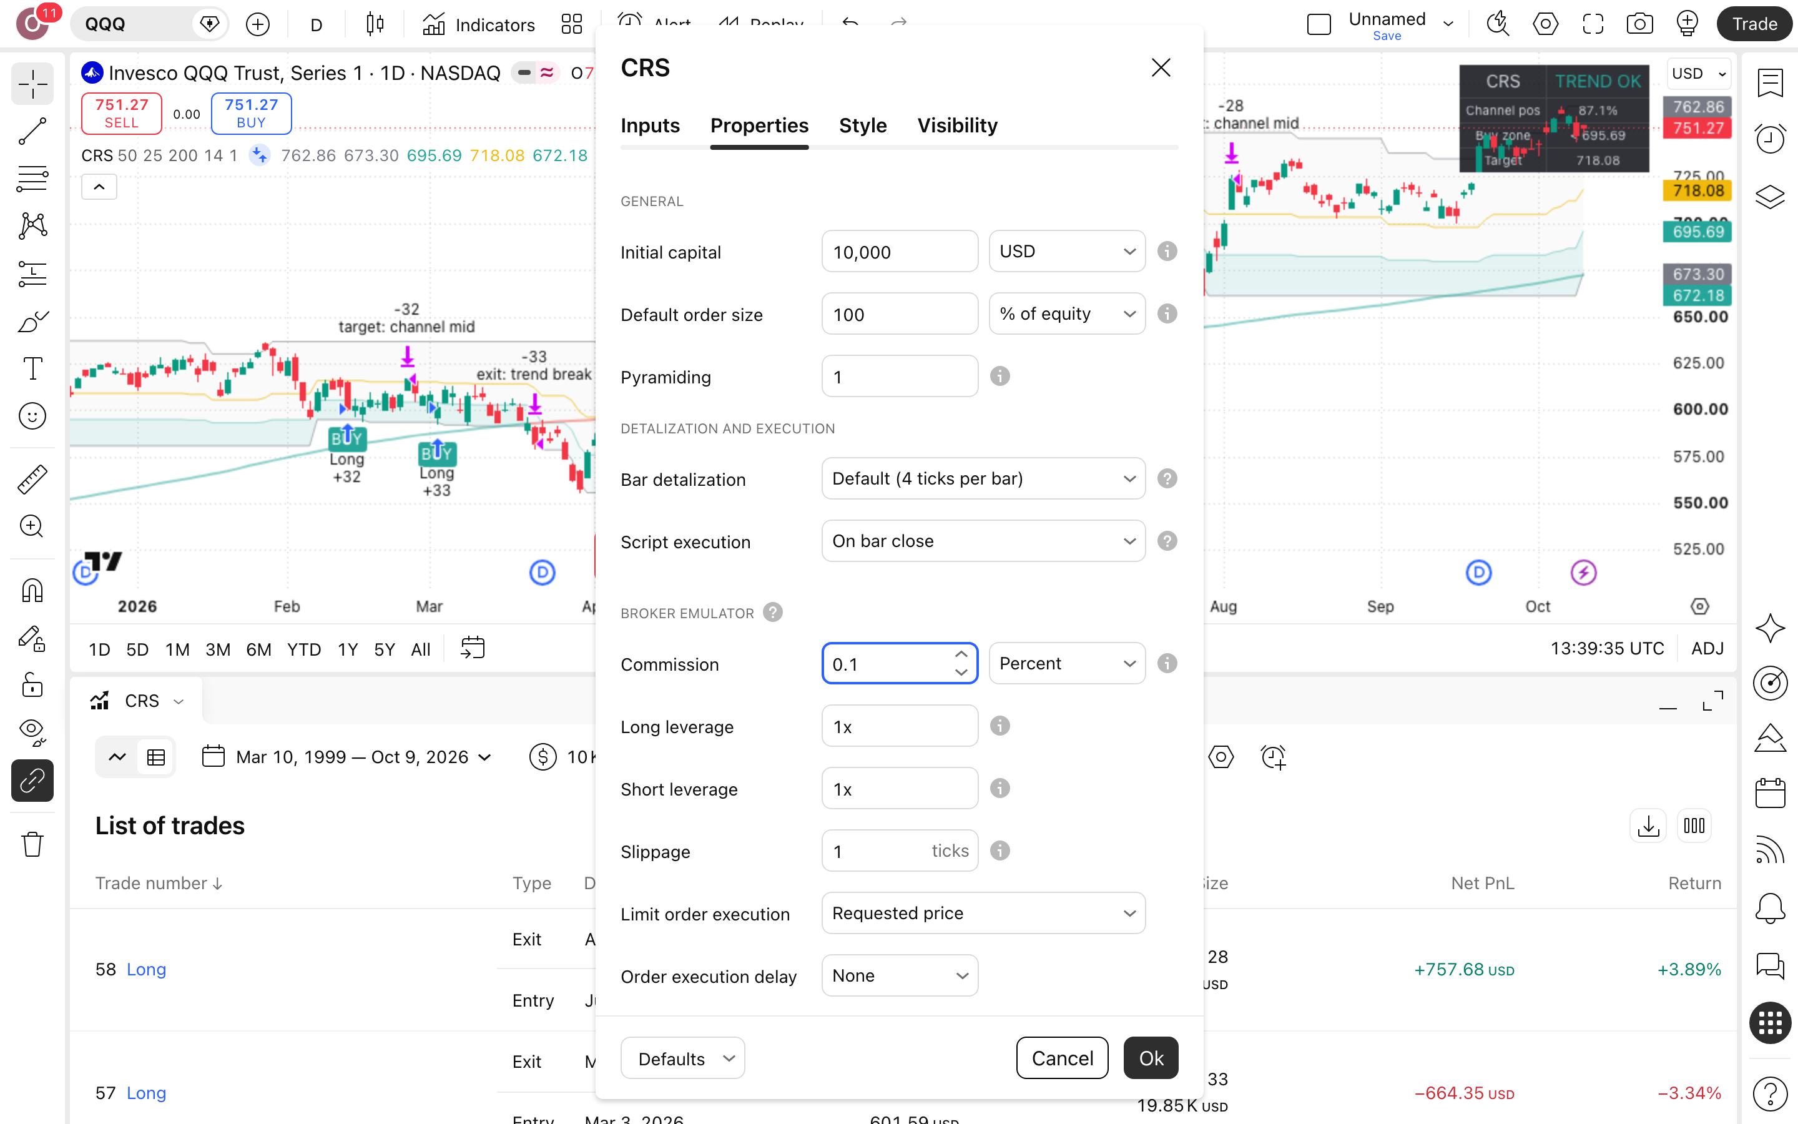Image resolution: width=1798 pixels, height=1124 pixels.
Task: Confirm settings with the Ok button
Action: pos(1150,1058)
